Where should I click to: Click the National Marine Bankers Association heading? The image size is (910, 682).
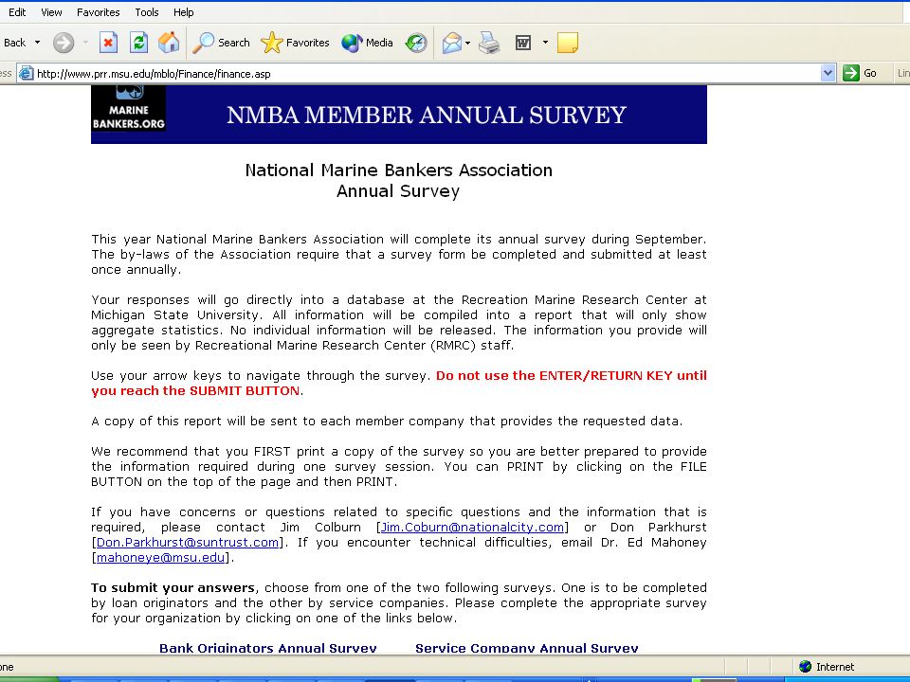click(x=399, y=170)
